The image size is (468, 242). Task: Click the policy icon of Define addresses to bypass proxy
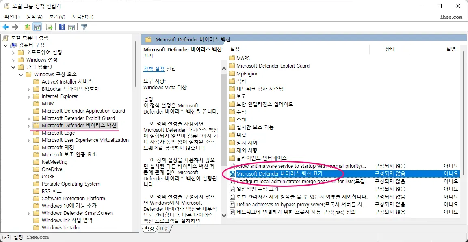point(232,204)
